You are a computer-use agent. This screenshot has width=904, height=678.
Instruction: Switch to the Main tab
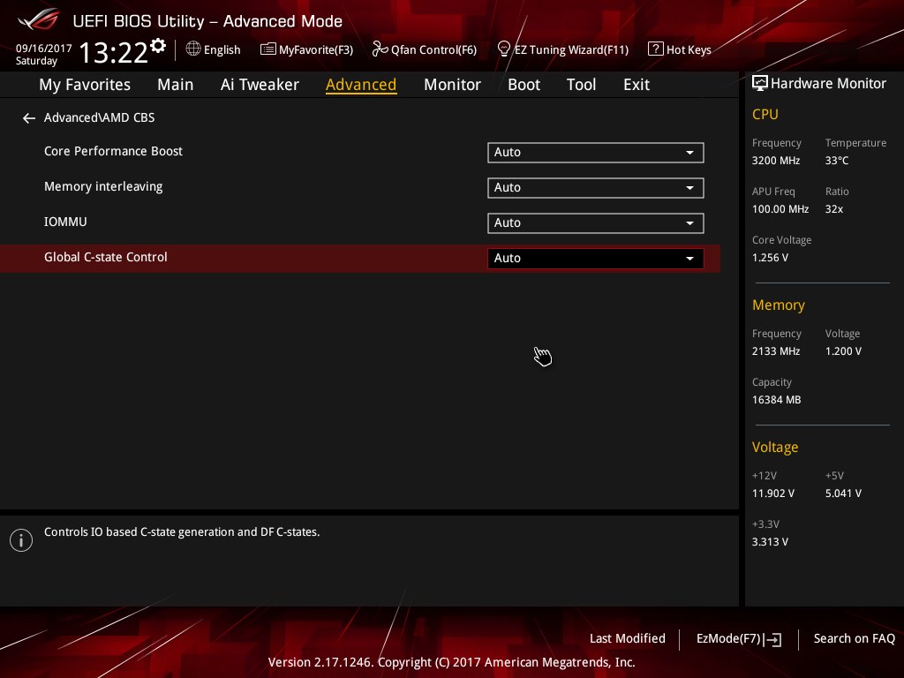(176, 85)
